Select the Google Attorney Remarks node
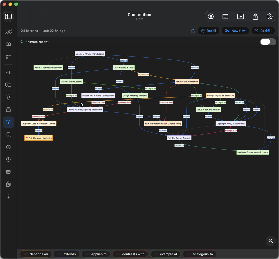 (135, 96)
